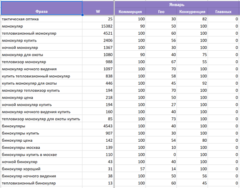Viewport: 240px width, 188px height.
Task: Select the cell 'тепловизор монокуляр'
Action: tap(42, 62)
